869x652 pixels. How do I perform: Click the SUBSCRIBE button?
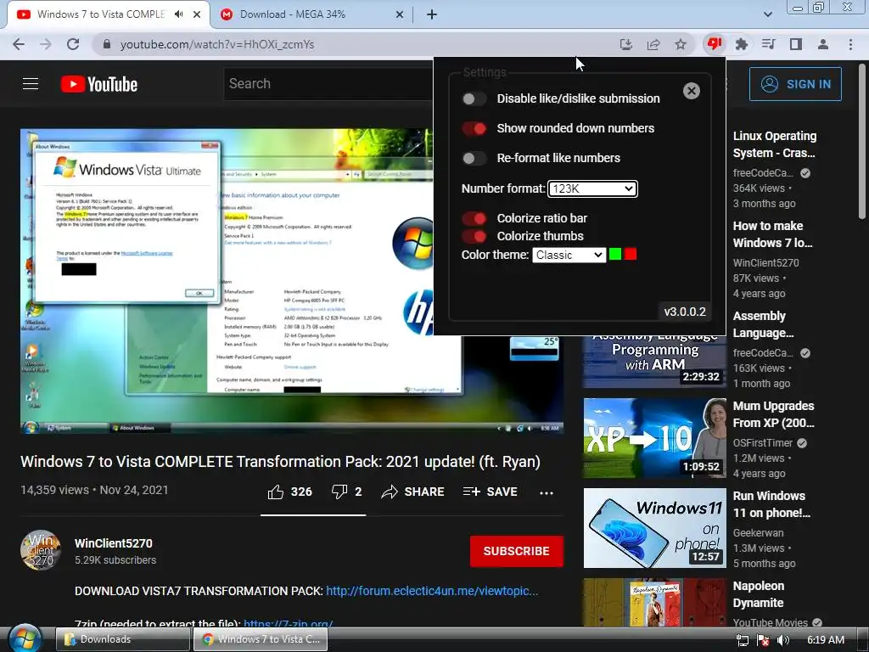[x=517, y=551]
